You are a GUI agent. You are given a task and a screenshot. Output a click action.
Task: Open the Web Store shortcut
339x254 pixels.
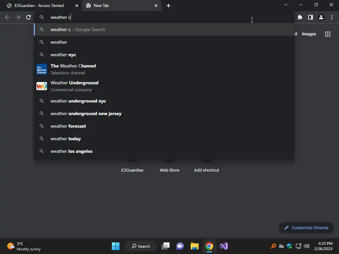tap(169, 170)
